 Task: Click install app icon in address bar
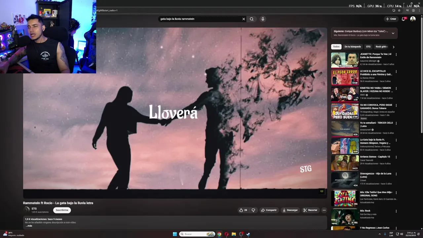coord(394,10)
